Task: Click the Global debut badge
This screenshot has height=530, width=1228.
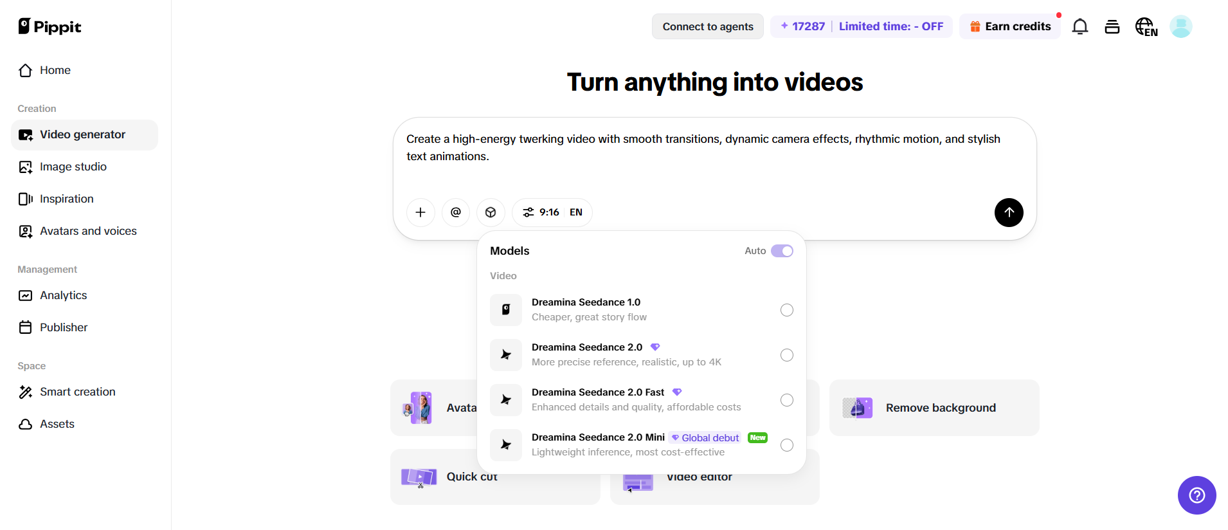Action: pos(705,438)
